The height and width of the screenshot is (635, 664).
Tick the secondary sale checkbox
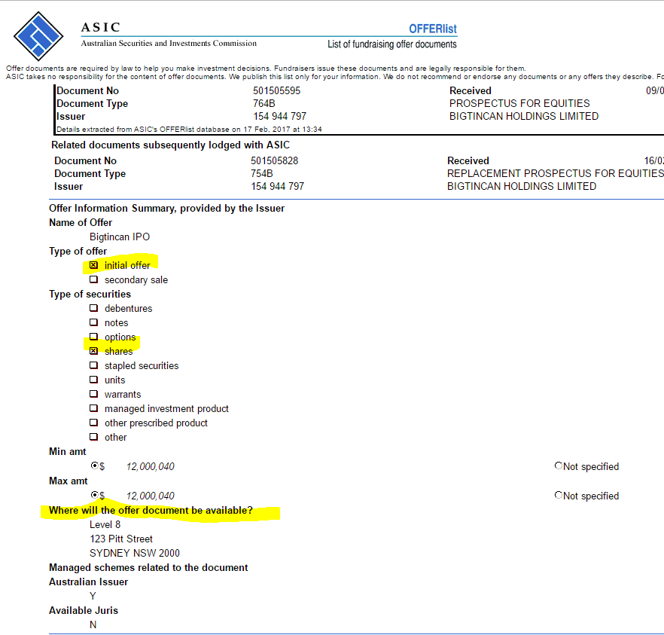pos(93,279)
